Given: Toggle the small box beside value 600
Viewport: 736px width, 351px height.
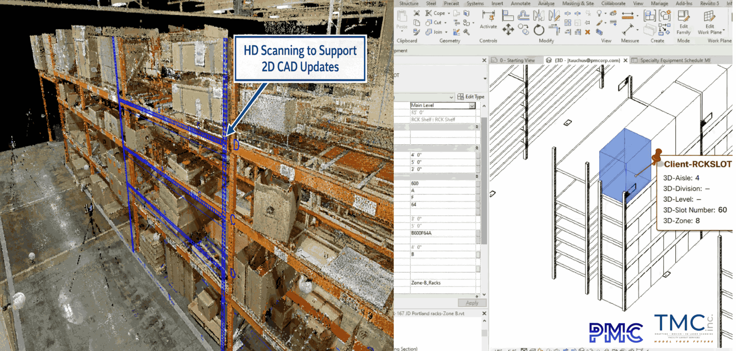Looking at the screenshot, I should tap(478, 183).
